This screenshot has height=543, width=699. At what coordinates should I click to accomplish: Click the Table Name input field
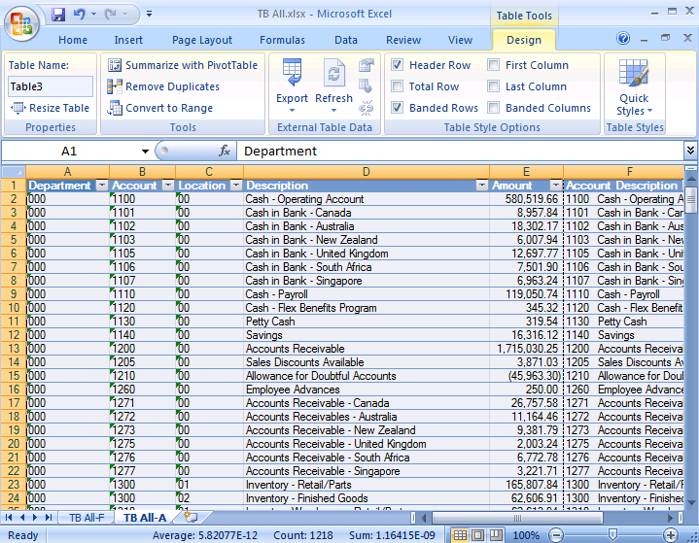tap(51, 86)
